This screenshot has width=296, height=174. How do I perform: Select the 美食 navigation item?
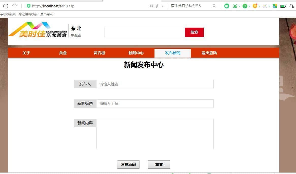click(x=63, y=53)
